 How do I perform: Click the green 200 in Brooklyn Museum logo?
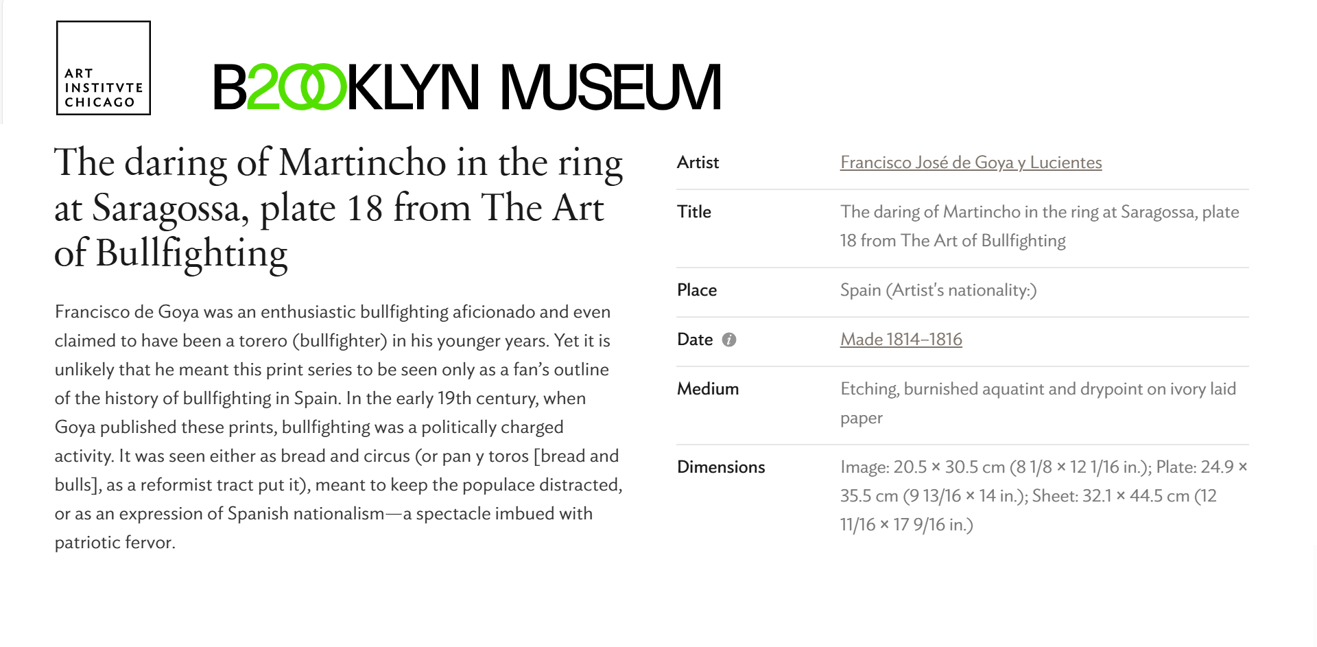click(x=296, y=87)
